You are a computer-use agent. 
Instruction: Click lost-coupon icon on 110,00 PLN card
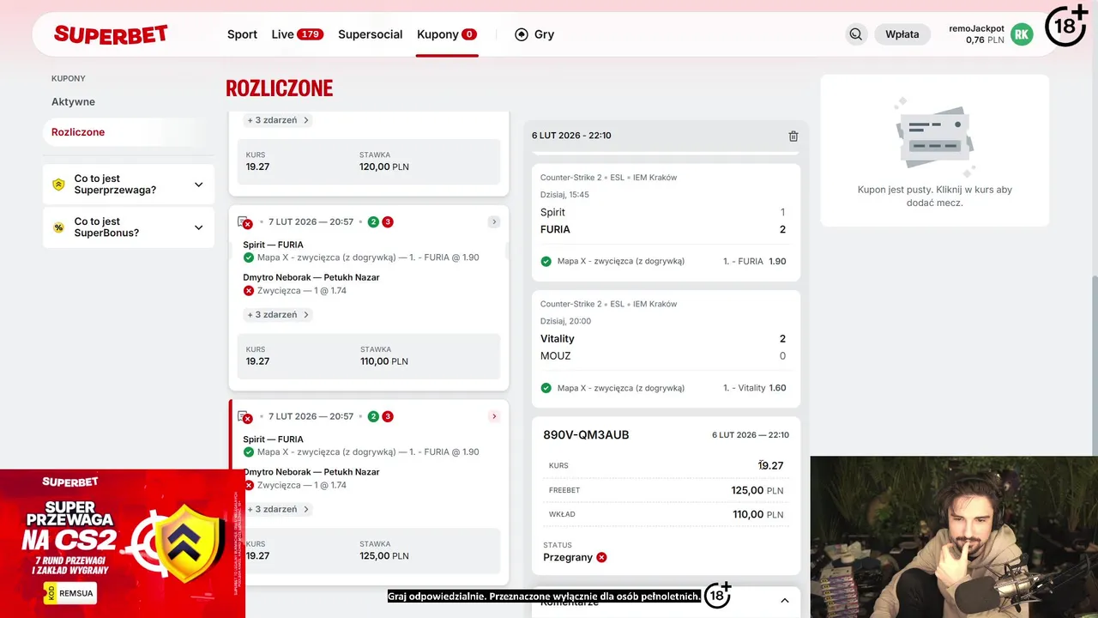[x=244, y=222]
